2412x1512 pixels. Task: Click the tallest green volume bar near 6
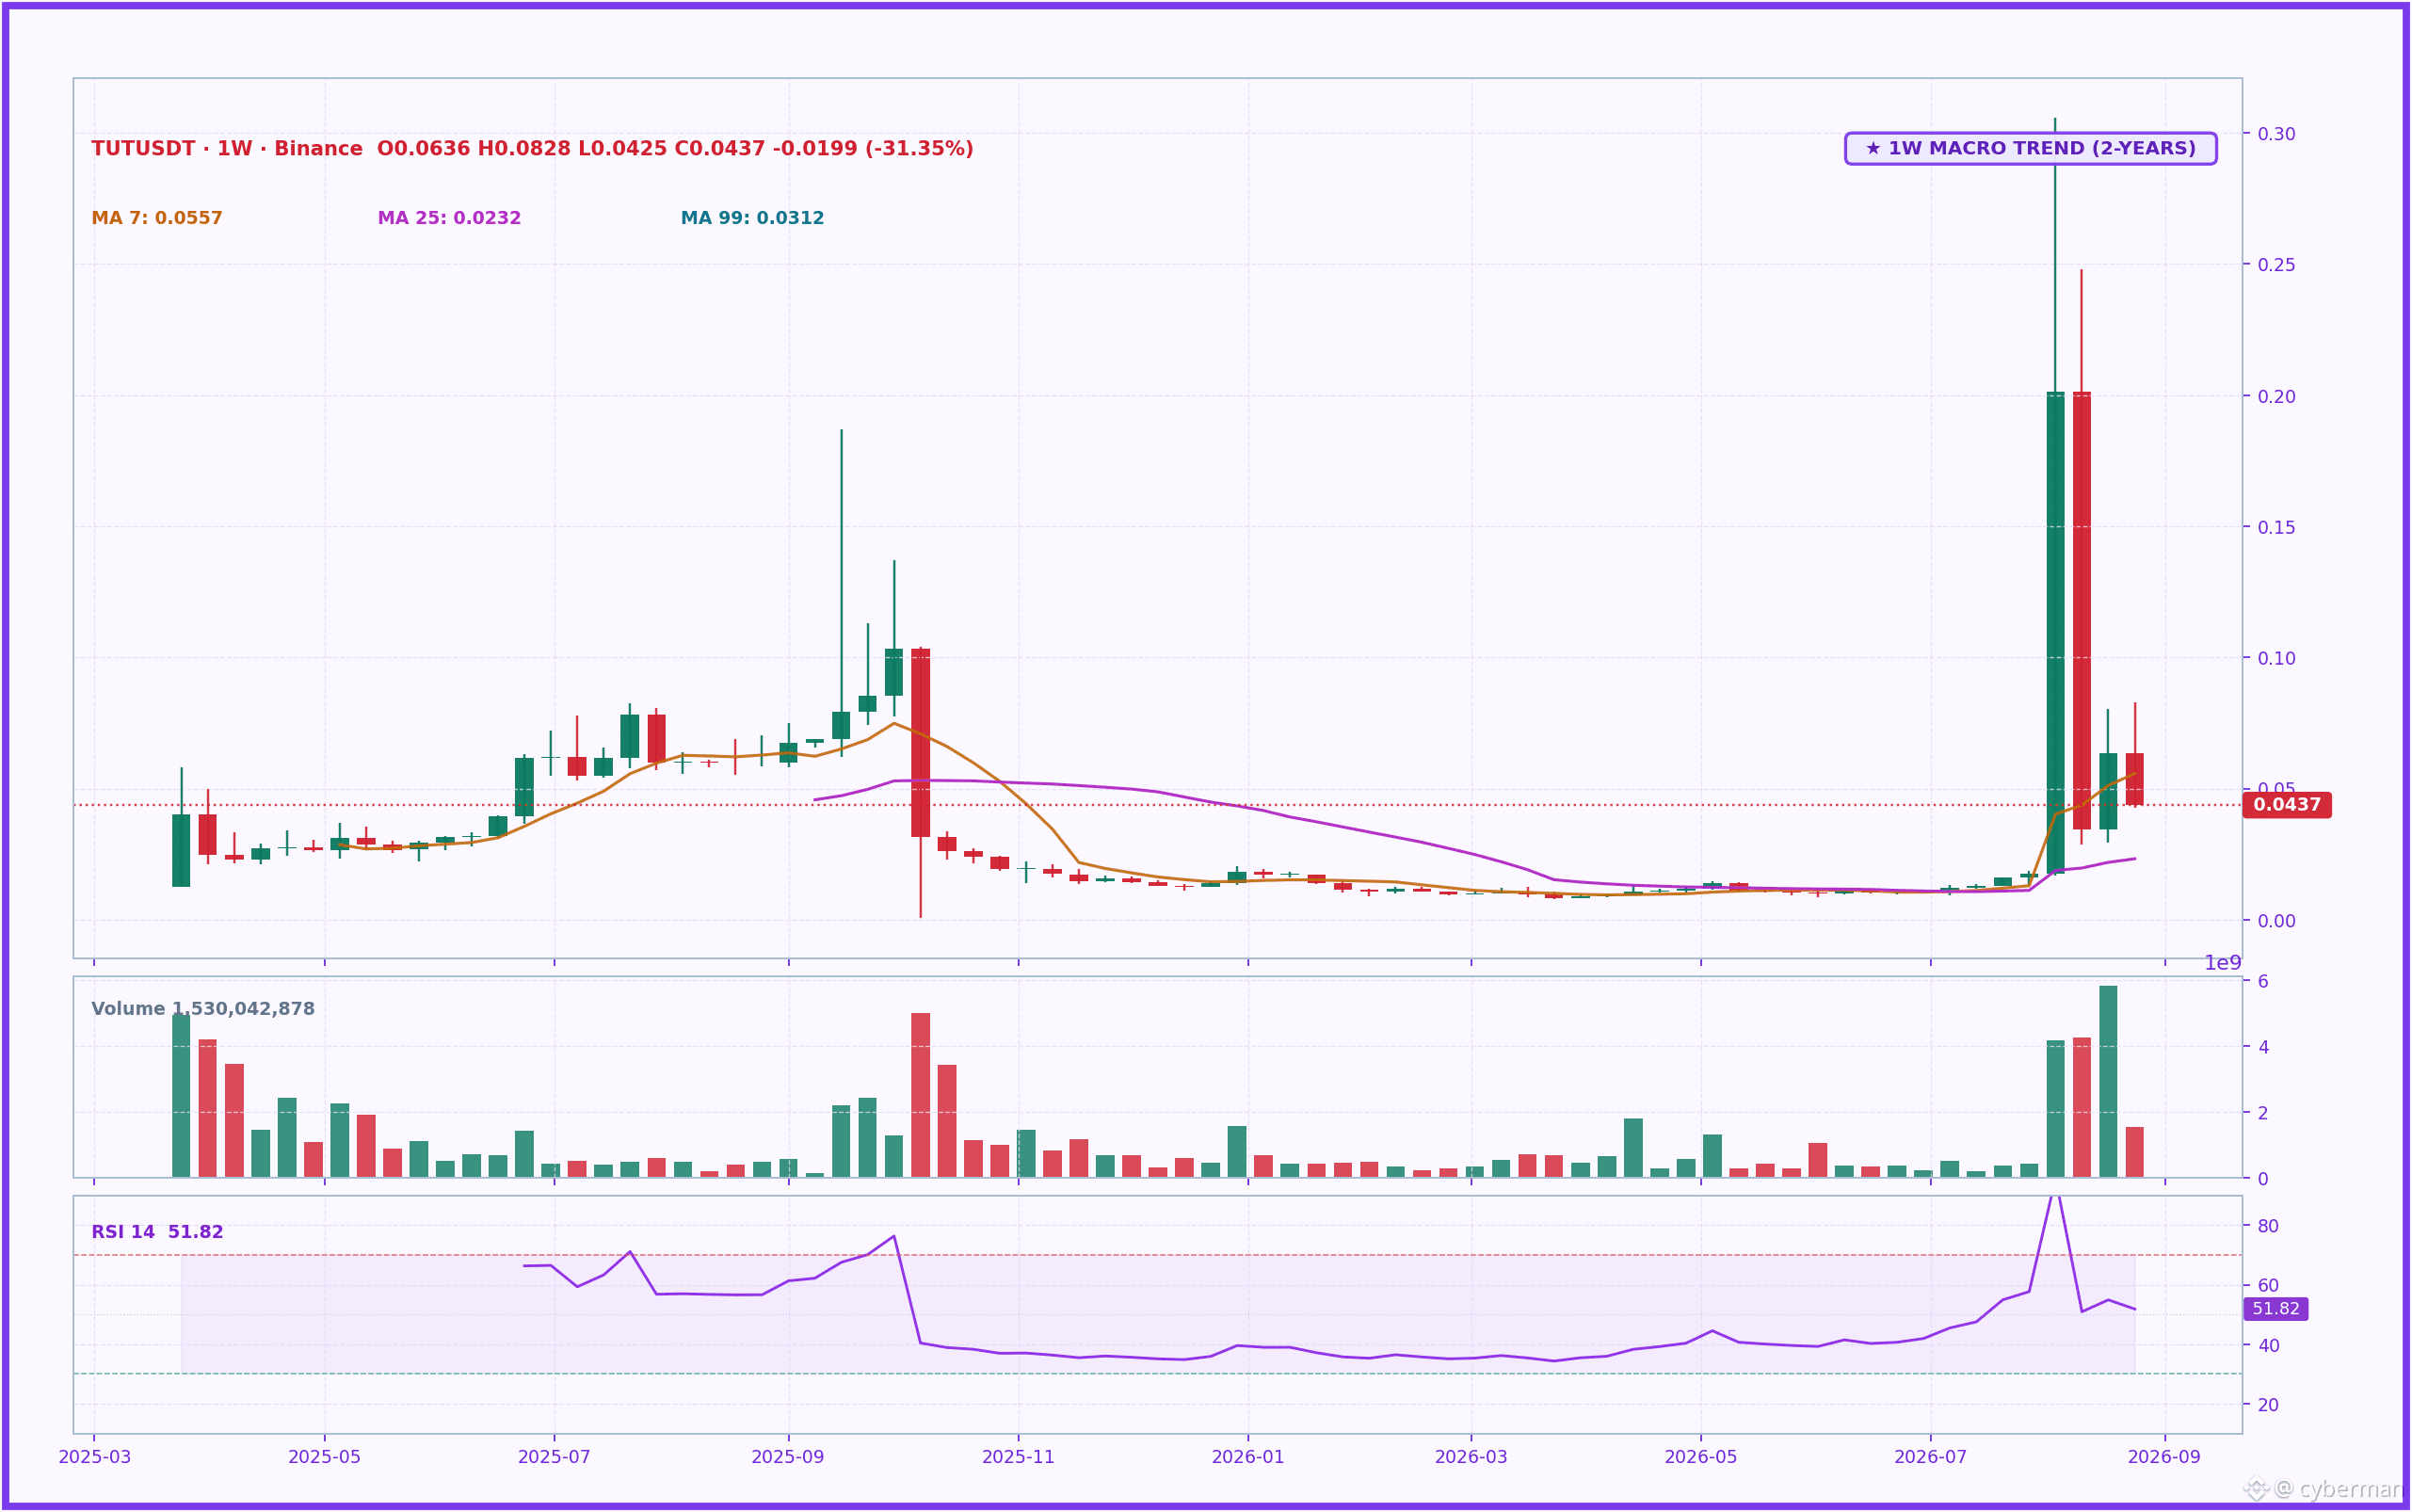(x=2108, y=1082)
